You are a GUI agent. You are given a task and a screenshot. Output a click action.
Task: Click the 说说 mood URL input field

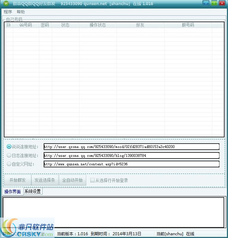pos(131,147)
